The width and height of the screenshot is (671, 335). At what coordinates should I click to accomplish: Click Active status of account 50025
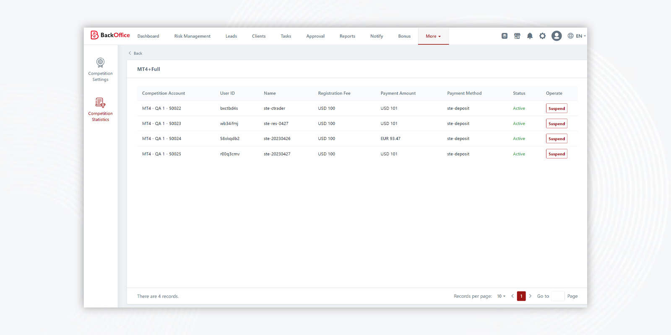(x=519, y=154)
